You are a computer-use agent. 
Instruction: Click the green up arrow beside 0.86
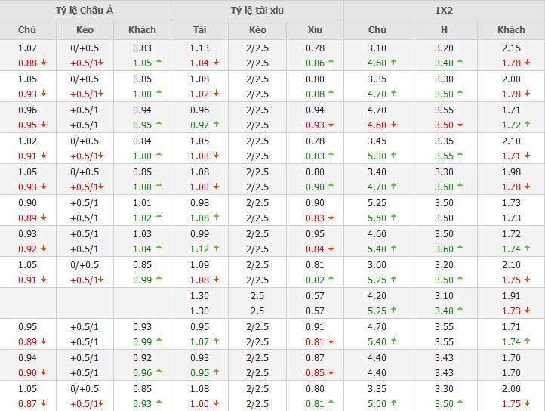(x=331, y=63)
